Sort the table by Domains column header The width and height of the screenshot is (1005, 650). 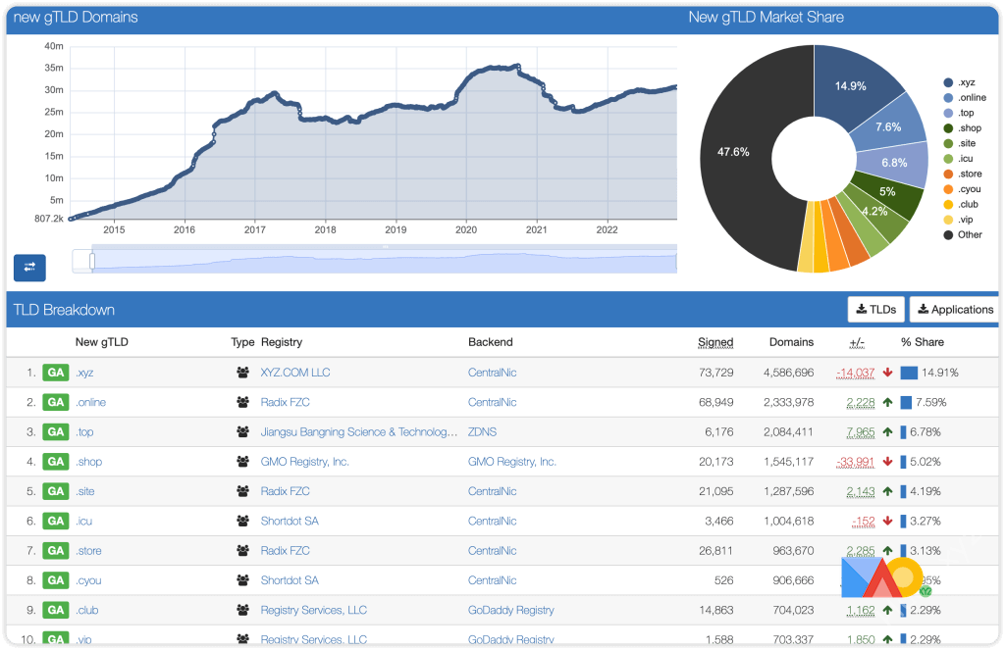791,342
